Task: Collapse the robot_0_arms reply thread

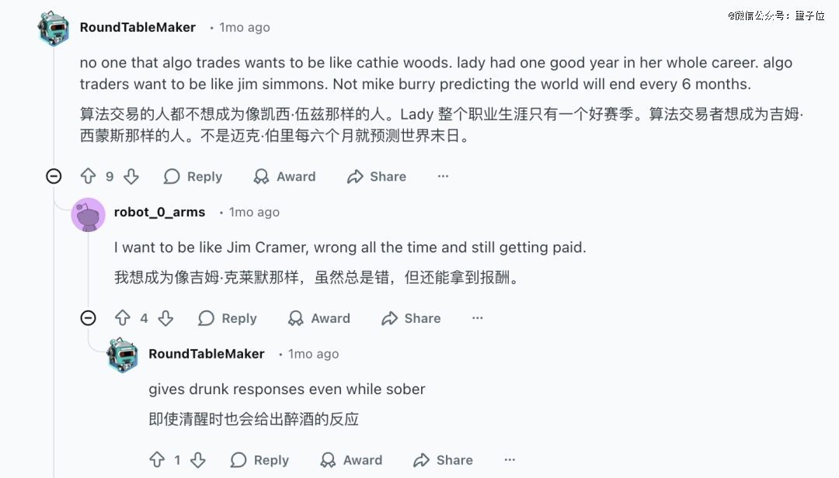Action: pos(89,318)
